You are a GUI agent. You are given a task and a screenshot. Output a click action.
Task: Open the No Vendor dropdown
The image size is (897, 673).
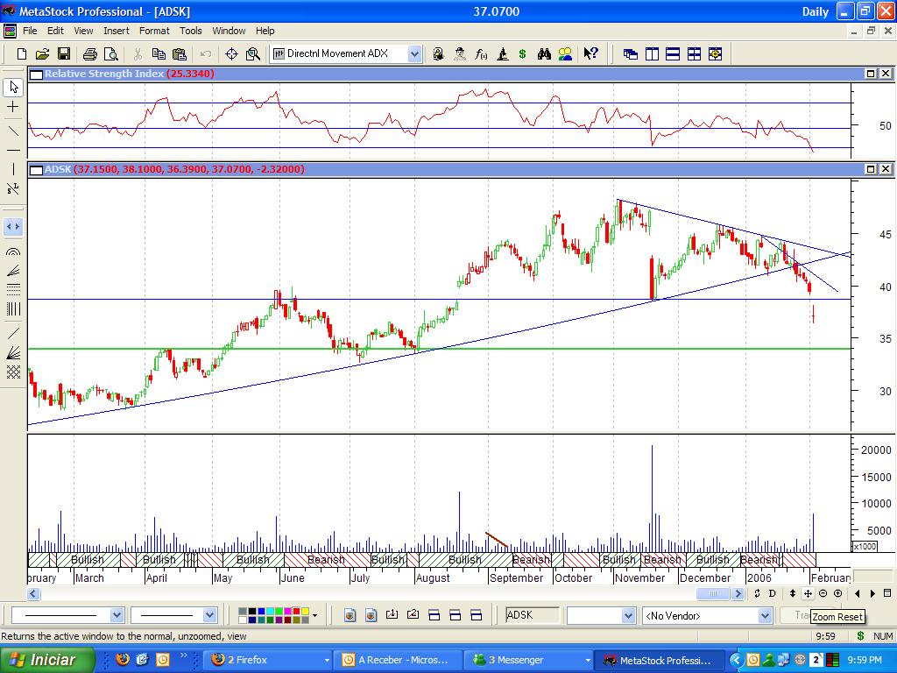point(764,616)
